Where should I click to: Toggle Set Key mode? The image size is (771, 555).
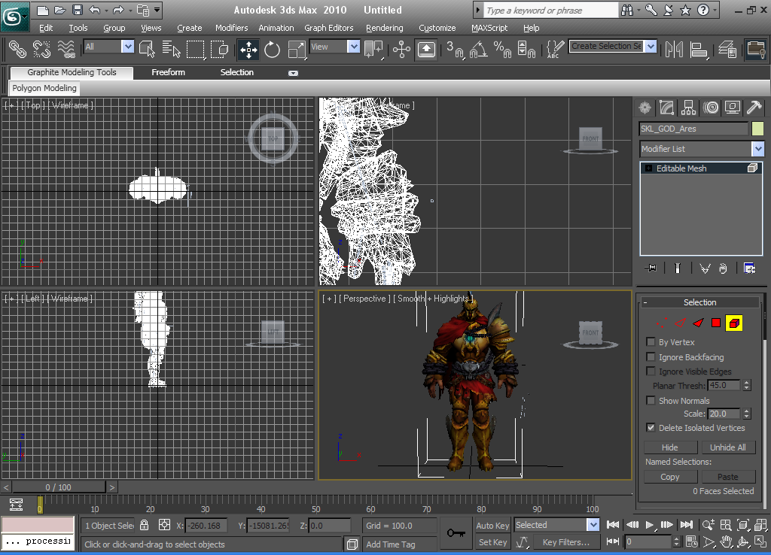[x=492, y=542]
